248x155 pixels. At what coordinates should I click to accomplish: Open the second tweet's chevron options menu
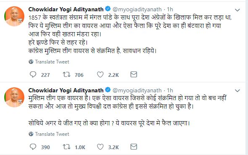[x=238, y=91]
